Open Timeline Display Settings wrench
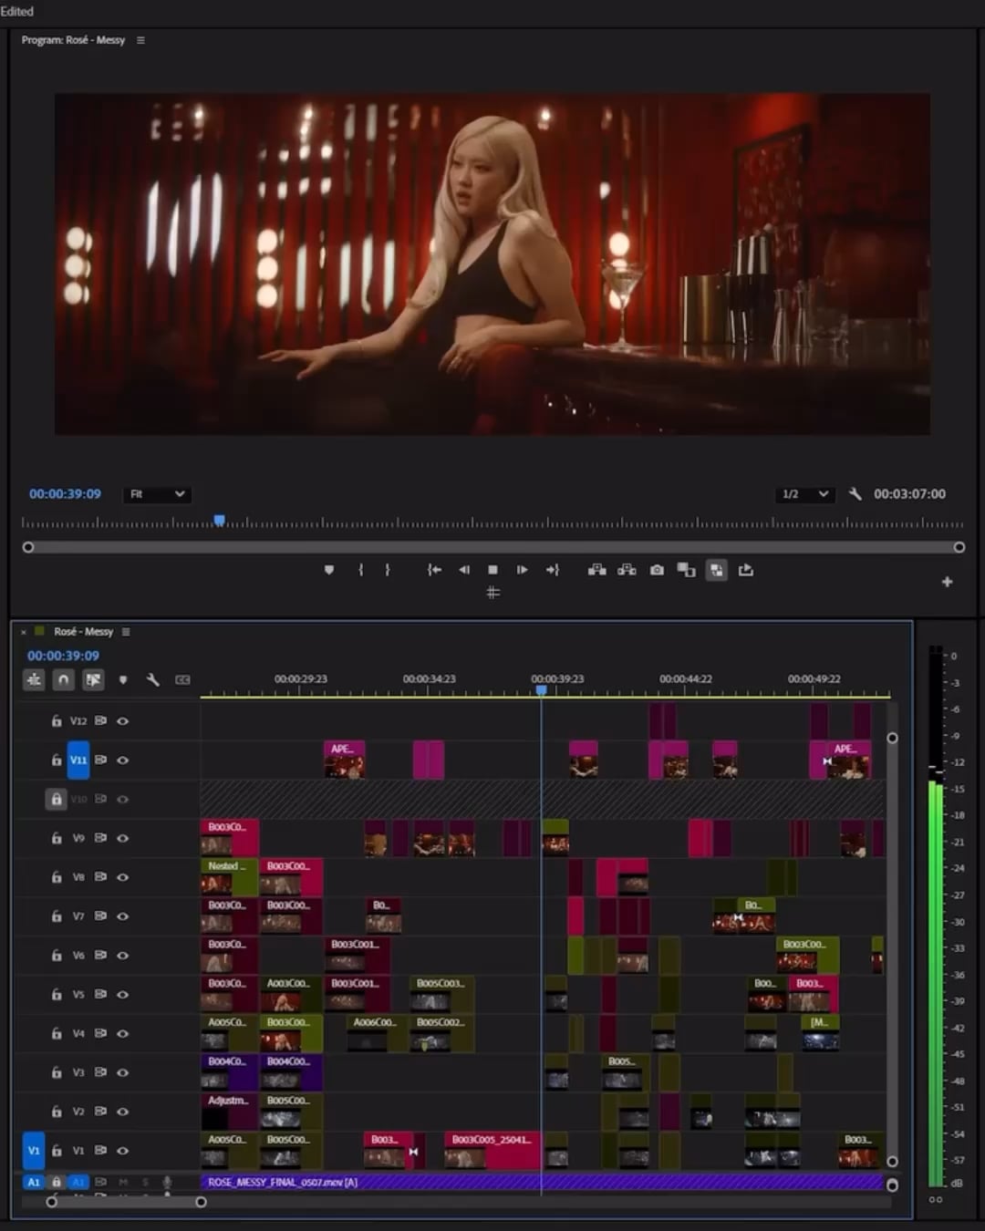The width and height of the screenshot is (985, 1231). point(153,679)
